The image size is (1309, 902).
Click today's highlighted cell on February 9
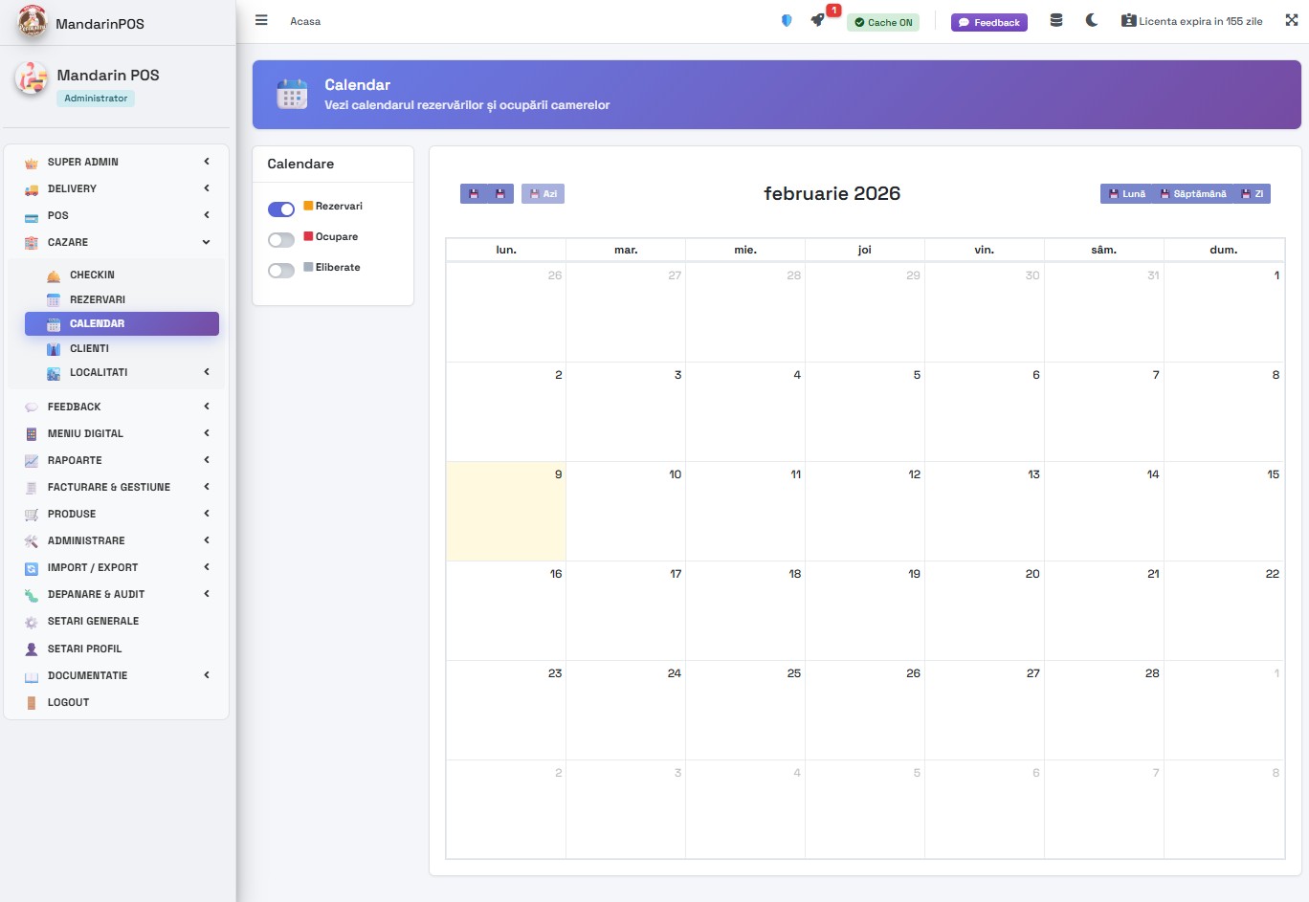(505, 512)
